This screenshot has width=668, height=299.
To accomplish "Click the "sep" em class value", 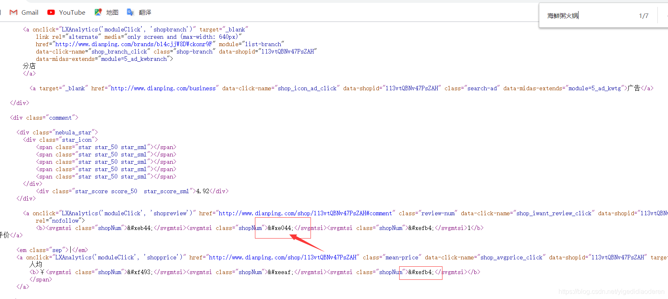I will click(57, 250).
